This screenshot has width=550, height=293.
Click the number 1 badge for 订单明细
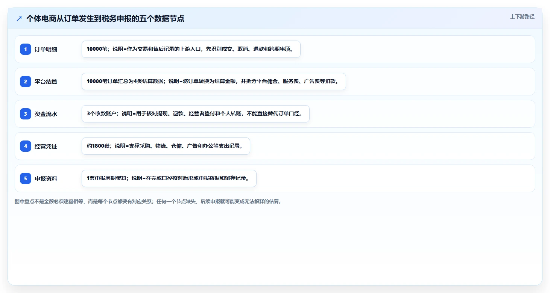[26, 49]
